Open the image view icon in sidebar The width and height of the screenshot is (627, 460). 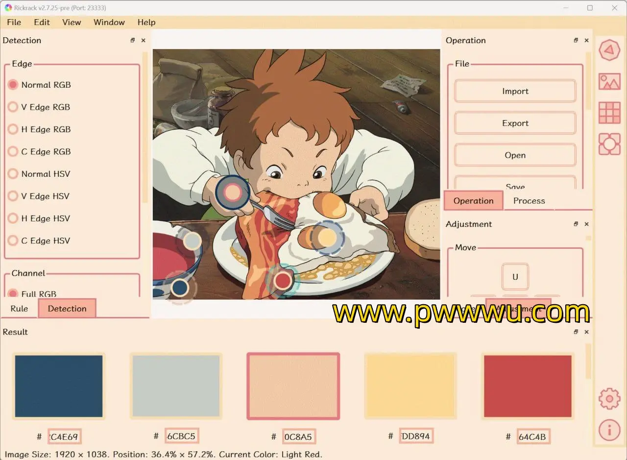(x=609, y=81)
